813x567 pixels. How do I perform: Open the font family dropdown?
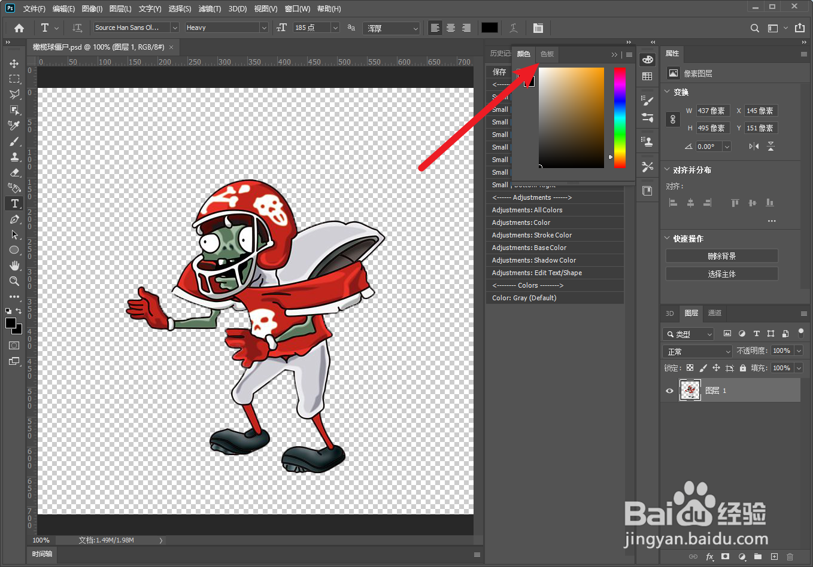click(175, 28)
